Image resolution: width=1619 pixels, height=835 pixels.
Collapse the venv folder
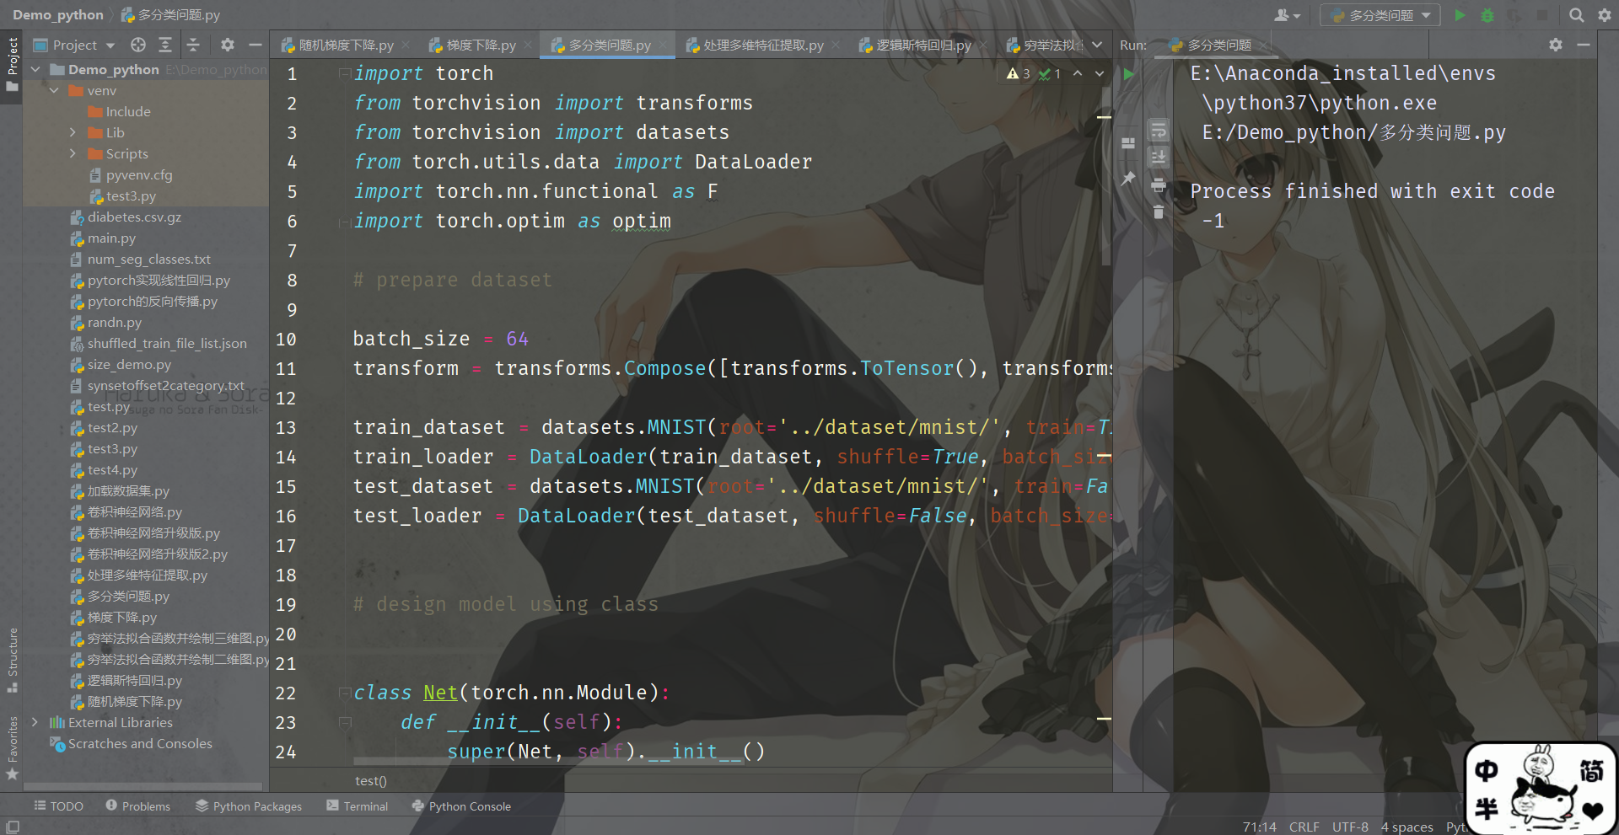tap(54, 90)
